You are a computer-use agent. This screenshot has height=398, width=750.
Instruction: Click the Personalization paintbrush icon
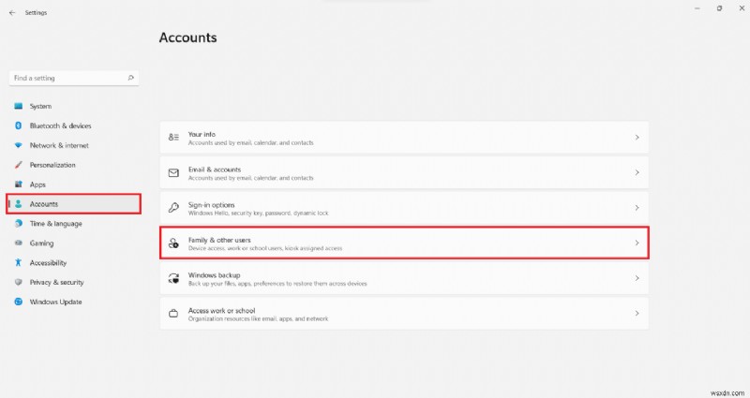coord(18,165)
